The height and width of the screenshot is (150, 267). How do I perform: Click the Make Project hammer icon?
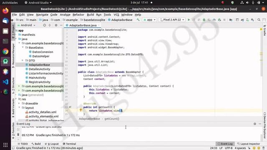(x=138, y=20)
